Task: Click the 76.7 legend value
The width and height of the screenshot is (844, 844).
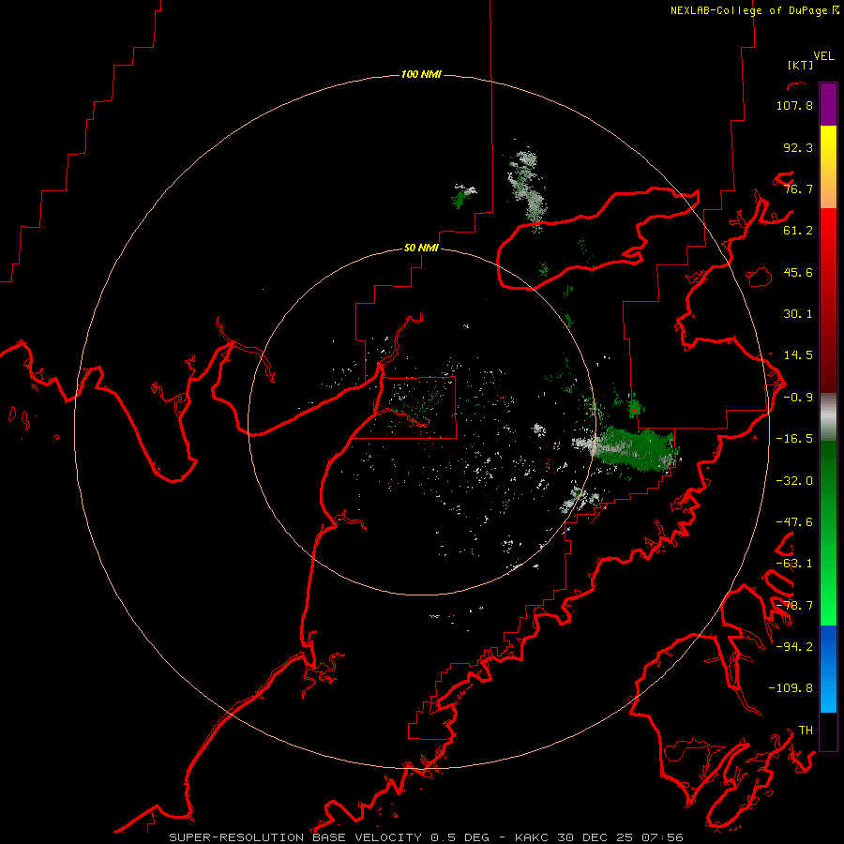Action: [798, 188]
